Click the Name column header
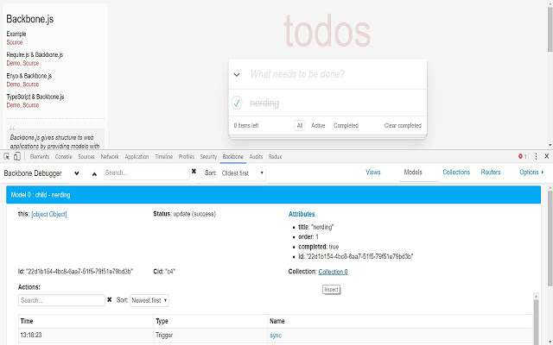 point(277,321)
